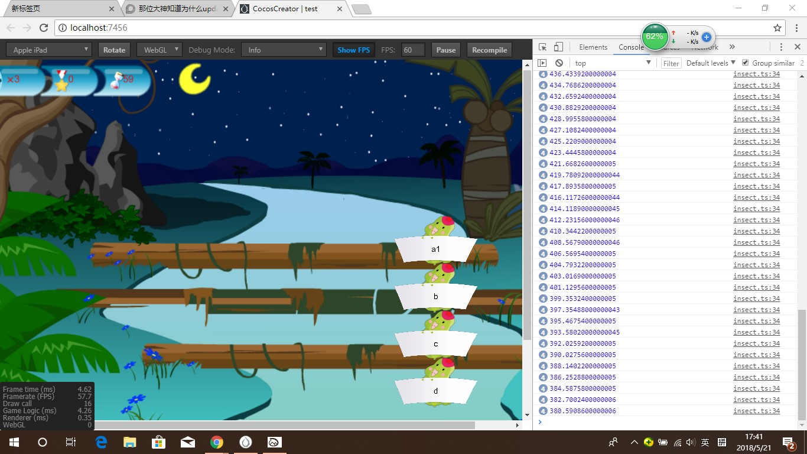Click the localhost:7456 address bar
The width and height of the screenshot is (807, 454).
414,28
